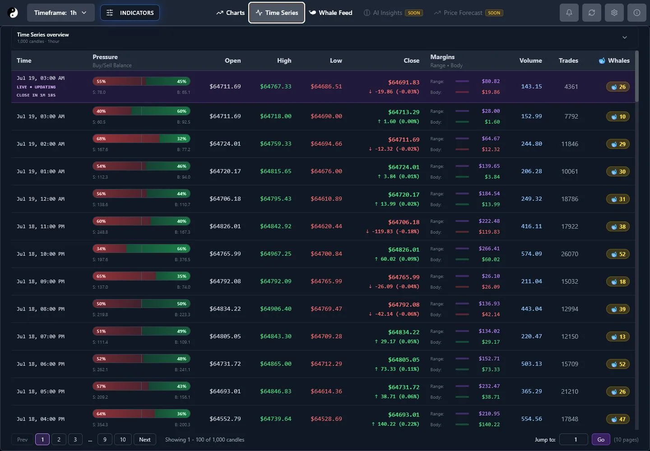Click whale badge in Jul 18, 10:00 PM row

tap(618, 254)
